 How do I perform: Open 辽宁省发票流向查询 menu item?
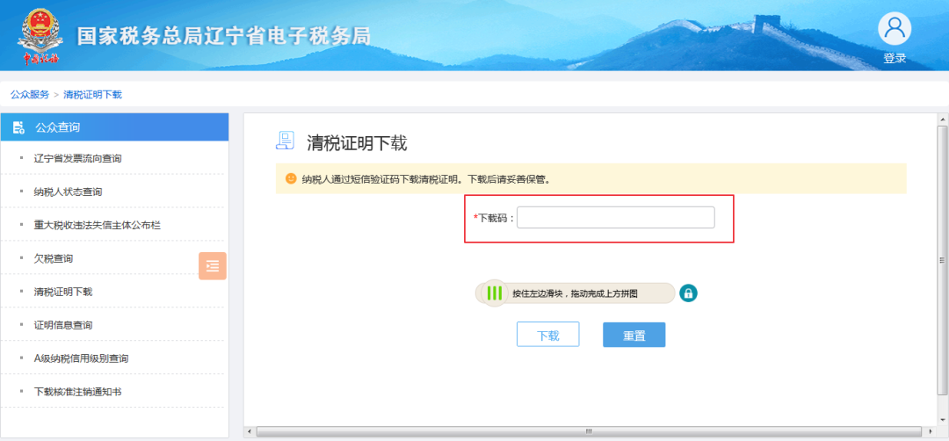click(x=78, y=158)
